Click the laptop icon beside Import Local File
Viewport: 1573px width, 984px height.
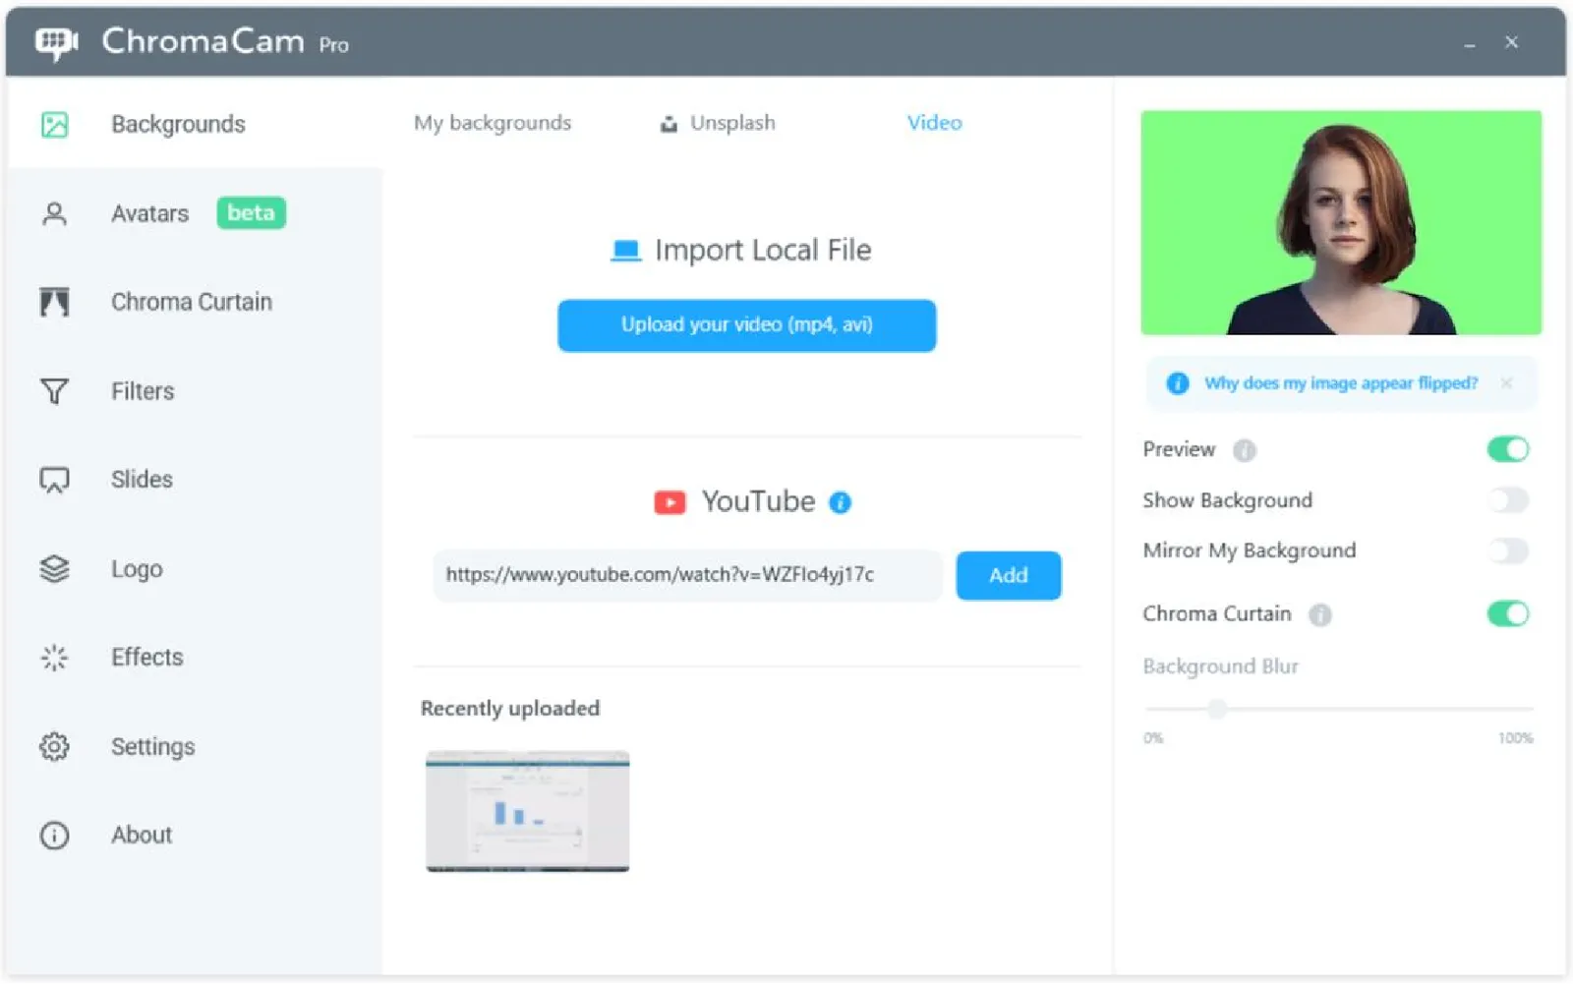tap(625, 251)
